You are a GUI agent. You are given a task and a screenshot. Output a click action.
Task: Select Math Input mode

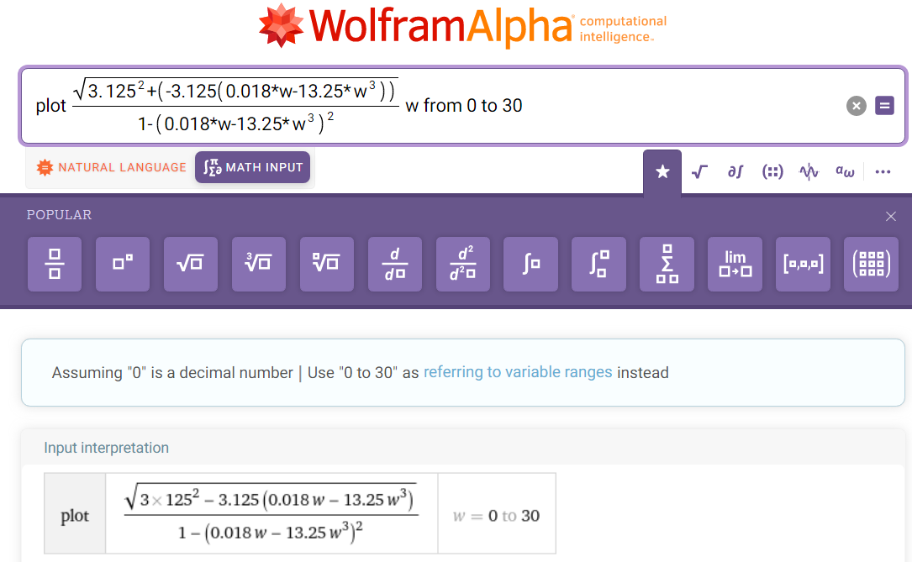pyautogui.click(x=252, y=167)
